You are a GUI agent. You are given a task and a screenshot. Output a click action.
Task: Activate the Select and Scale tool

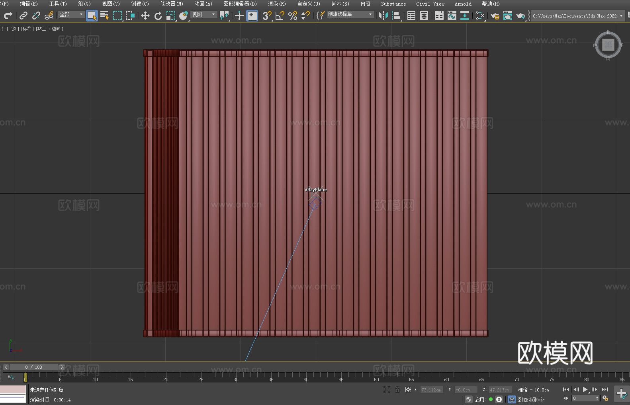pyautogui.click(x=171, y=16)
